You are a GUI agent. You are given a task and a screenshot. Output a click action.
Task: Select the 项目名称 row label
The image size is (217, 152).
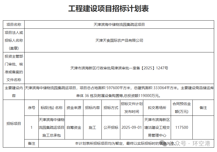pyautogui.click(x=14, y=25)
